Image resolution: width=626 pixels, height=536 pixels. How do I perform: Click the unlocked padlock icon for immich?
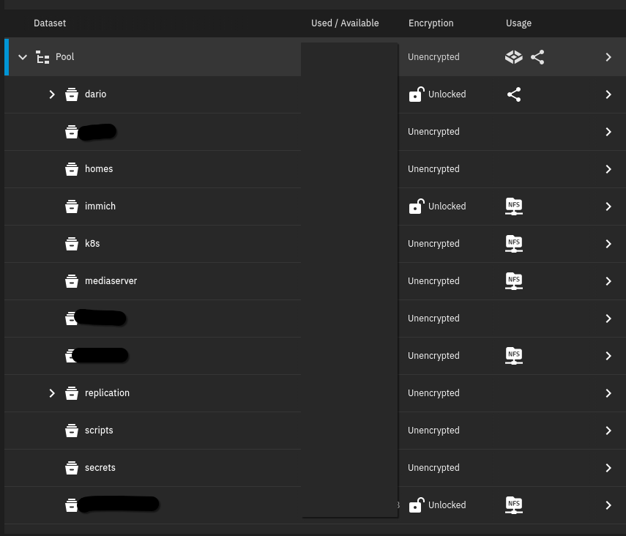(x=416, y=206)
